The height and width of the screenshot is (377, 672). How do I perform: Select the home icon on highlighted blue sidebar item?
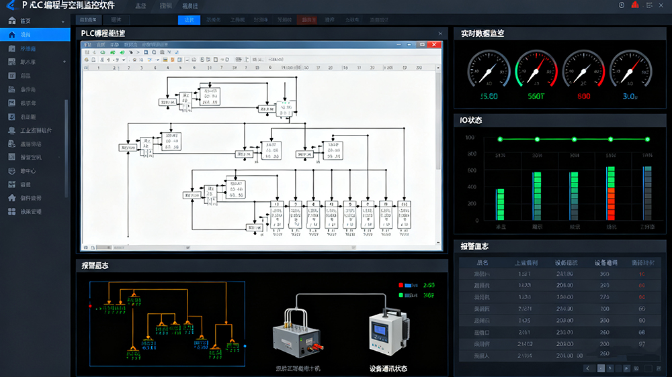(11, 34)
